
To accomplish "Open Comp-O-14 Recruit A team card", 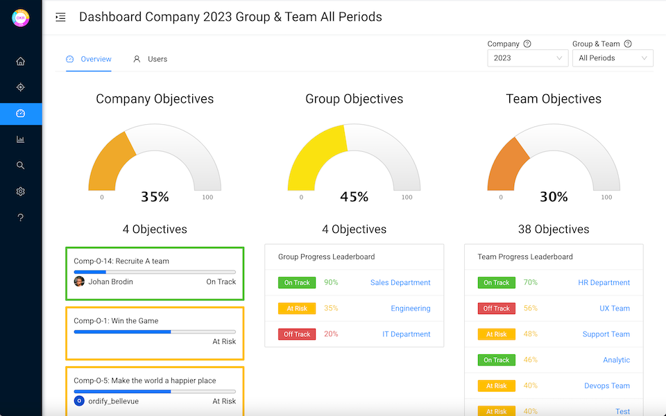I will pyautogui.click(x=155, y=261).
